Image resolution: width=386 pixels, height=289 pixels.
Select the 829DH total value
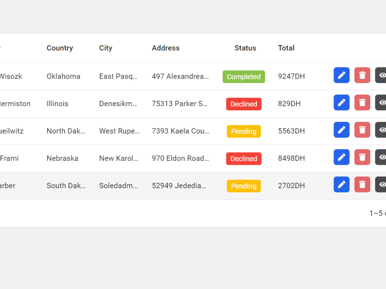pyautogui.click(x=289, y=104)
